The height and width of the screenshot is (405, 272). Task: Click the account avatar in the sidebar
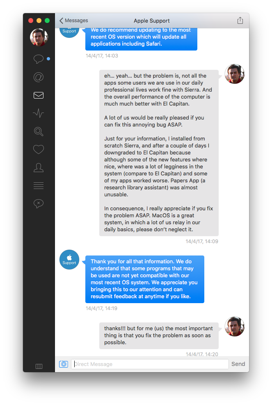pos(39,37)
